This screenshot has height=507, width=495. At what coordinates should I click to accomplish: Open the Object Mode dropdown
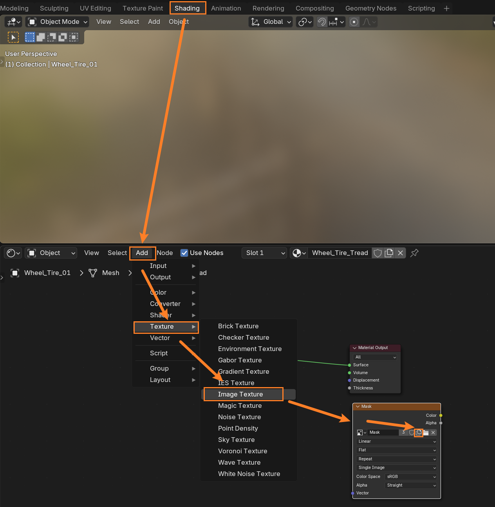[x=58, y=22]
